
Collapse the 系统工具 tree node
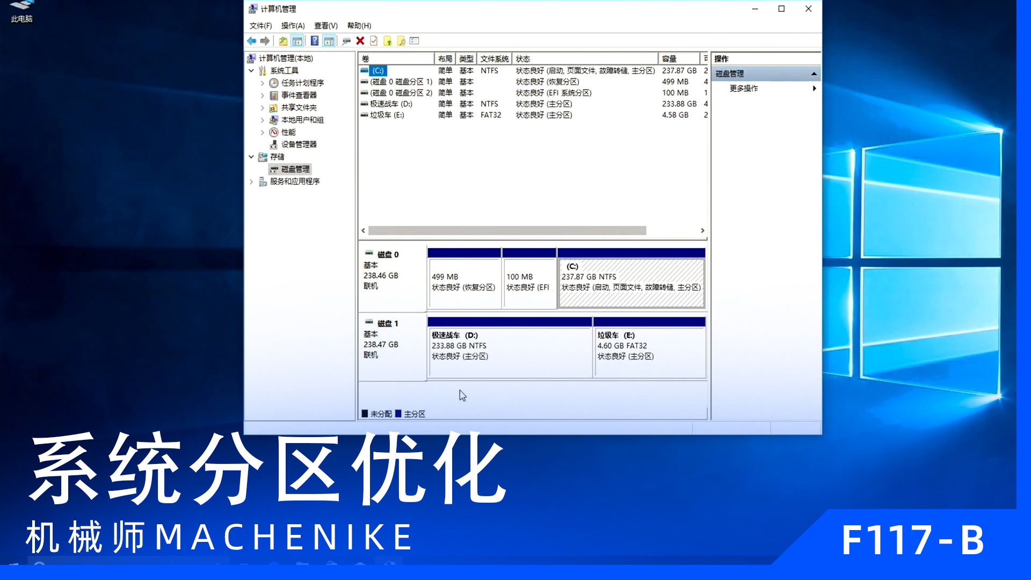click(x=251, y=70)
